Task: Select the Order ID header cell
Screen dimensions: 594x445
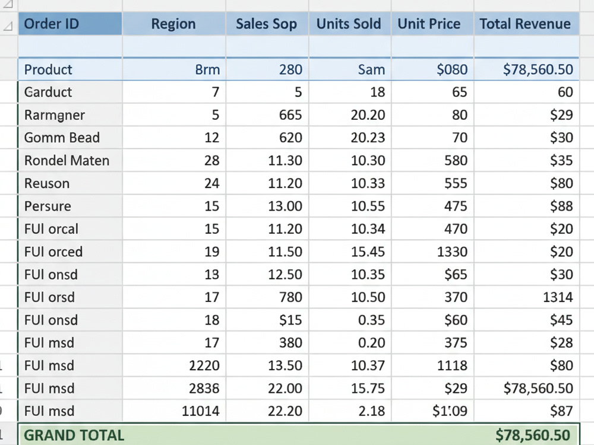Action: [x=70, y=24]
